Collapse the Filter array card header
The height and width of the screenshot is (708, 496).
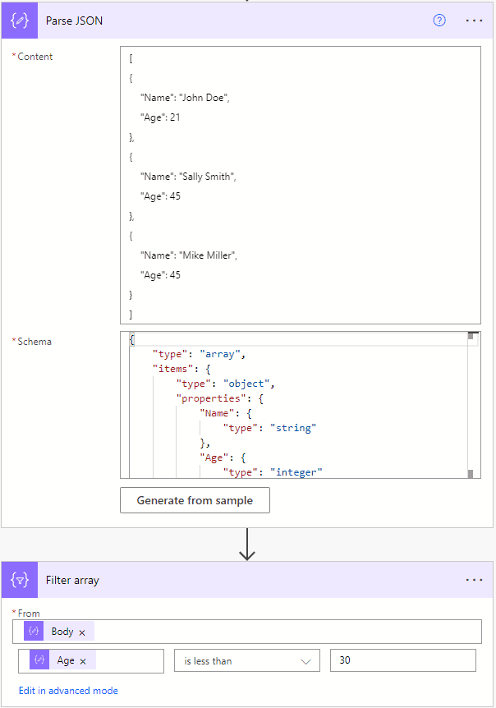coord(246,580)
